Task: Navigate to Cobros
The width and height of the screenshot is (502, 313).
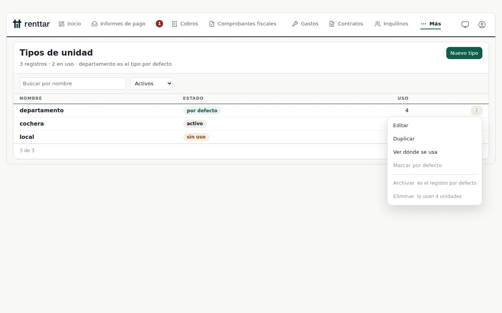Action: coord(185,24)
